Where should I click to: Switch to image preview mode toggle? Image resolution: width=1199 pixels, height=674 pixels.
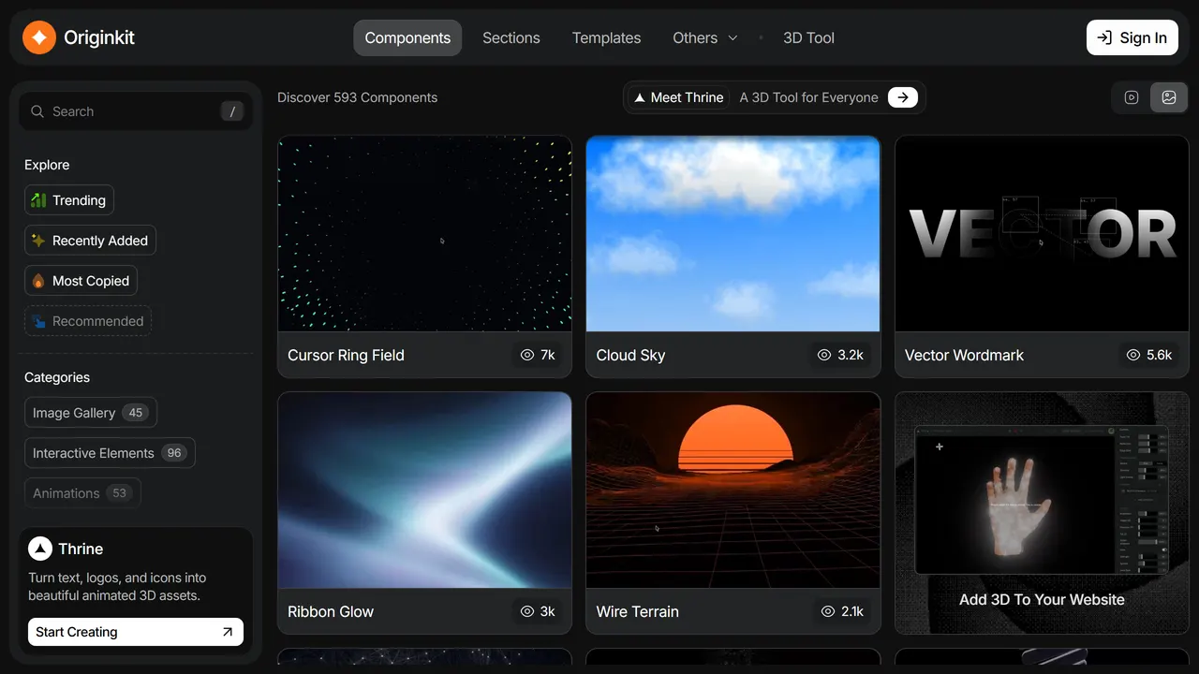[x=1169, y=97]
